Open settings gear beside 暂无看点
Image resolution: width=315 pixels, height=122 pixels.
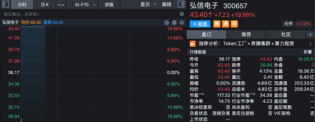[182, 14]
